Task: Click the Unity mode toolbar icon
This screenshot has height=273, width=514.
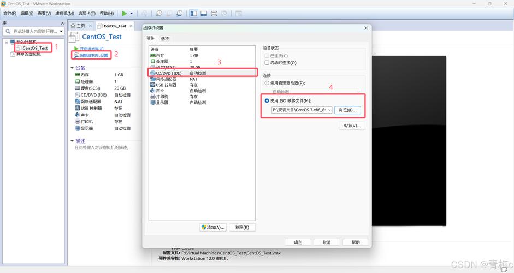Action: tap(224, 14)
